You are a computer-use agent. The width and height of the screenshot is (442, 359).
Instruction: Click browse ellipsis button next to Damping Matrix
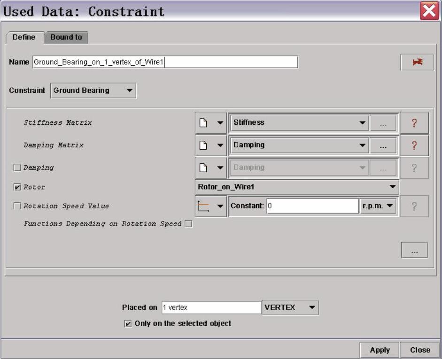tap(383, 145)
